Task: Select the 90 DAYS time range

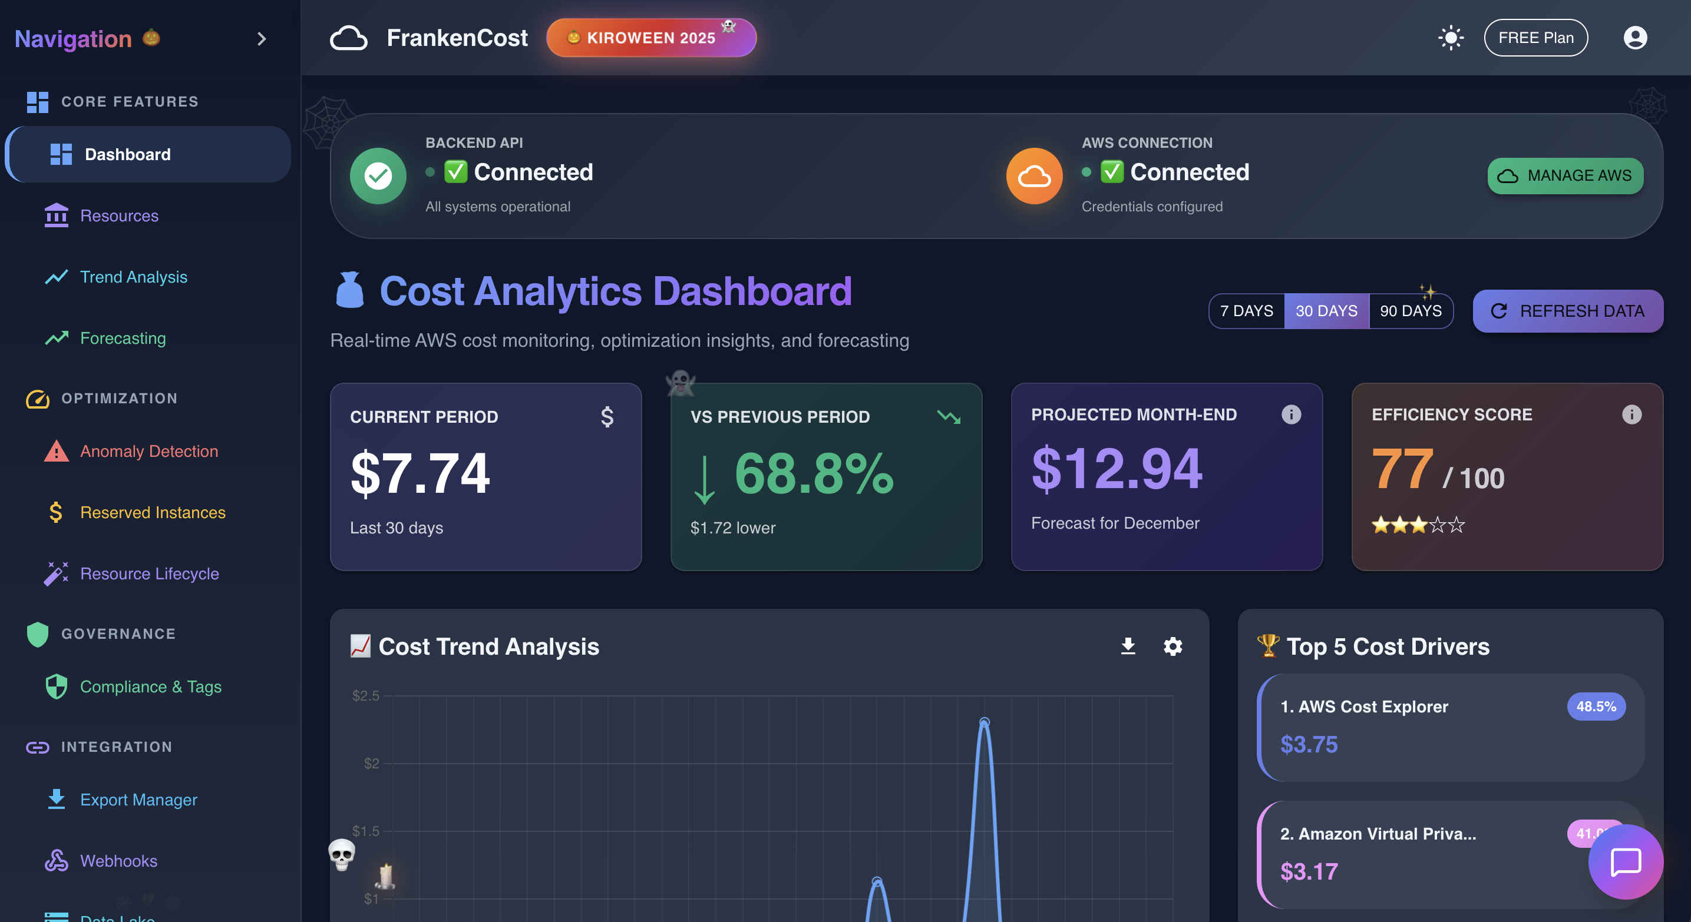Action: coord(1410,311)
